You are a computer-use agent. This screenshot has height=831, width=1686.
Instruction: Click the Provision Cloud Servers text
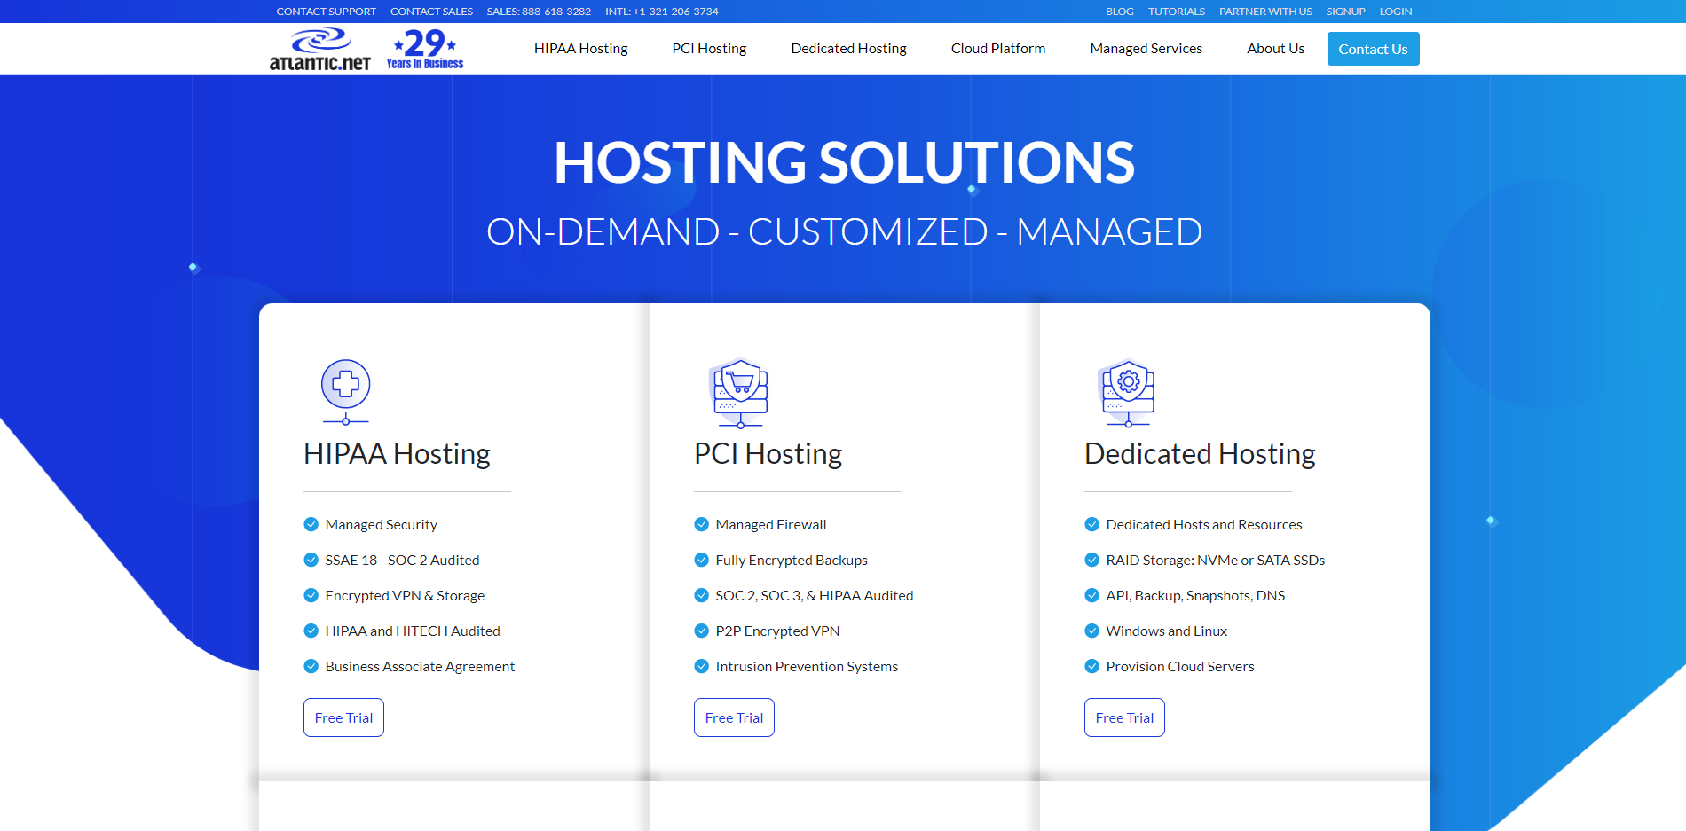tap(1180, 666)
